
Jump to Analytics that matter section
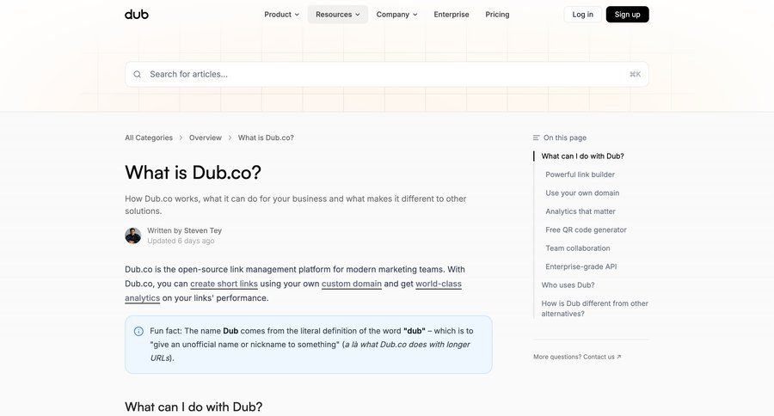[x=580, y=211]
